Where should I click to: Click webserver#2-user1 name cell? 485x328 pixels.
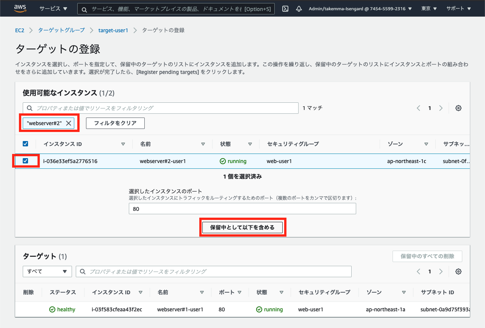point(163,161)
